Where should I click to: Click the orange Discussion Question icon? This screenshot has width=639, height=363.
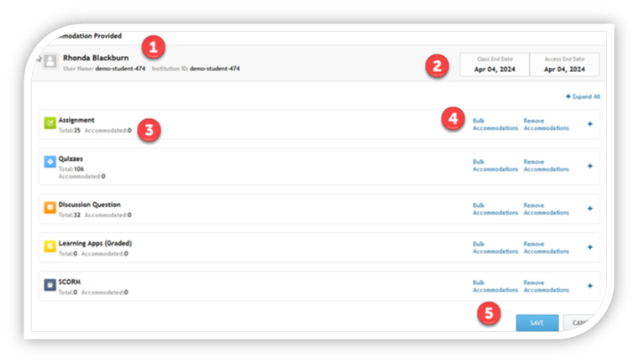coord(50,206)
